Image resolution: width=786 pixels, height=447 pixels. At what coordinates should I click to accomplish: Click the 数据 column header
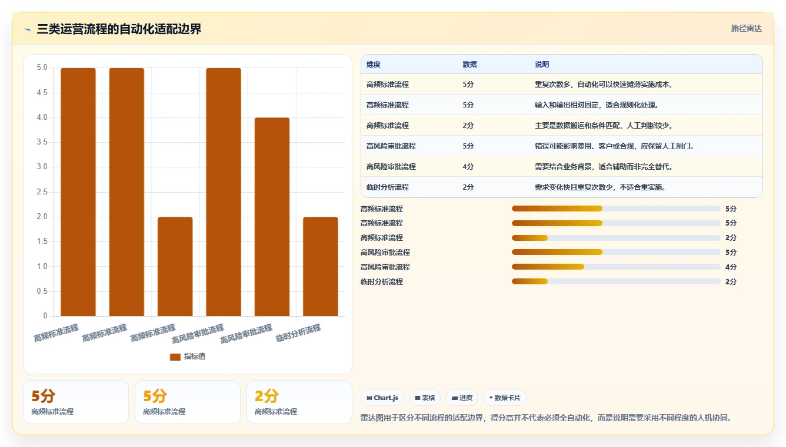[469, 65]
